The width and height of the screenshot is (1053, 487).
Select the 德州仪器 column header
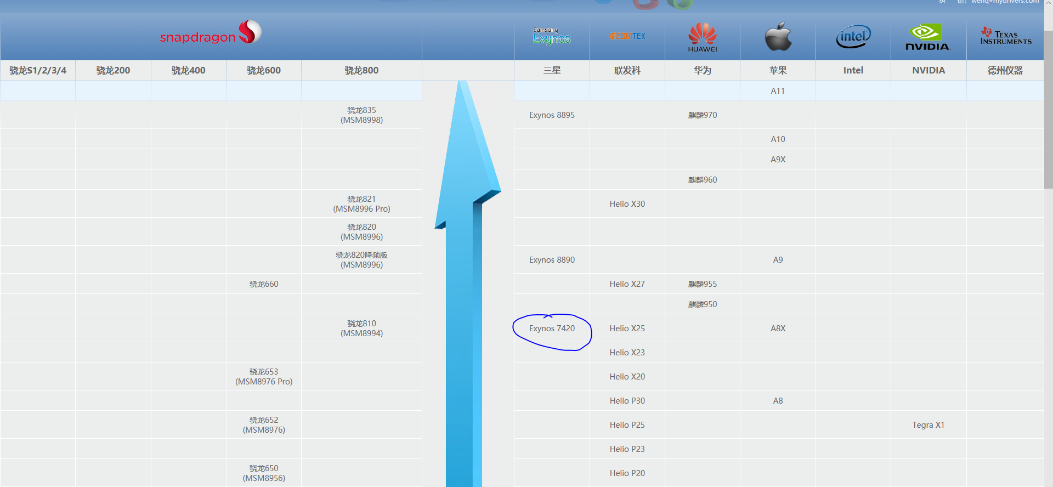1005,70
